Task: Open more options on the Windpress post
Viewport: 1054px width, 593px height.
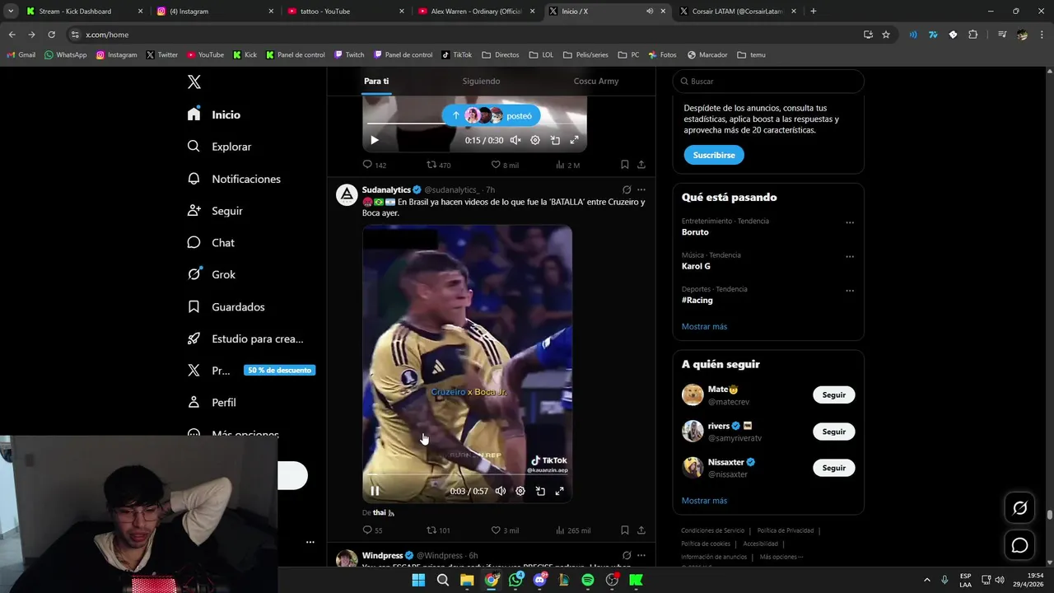Action: [x=641, y=555]
